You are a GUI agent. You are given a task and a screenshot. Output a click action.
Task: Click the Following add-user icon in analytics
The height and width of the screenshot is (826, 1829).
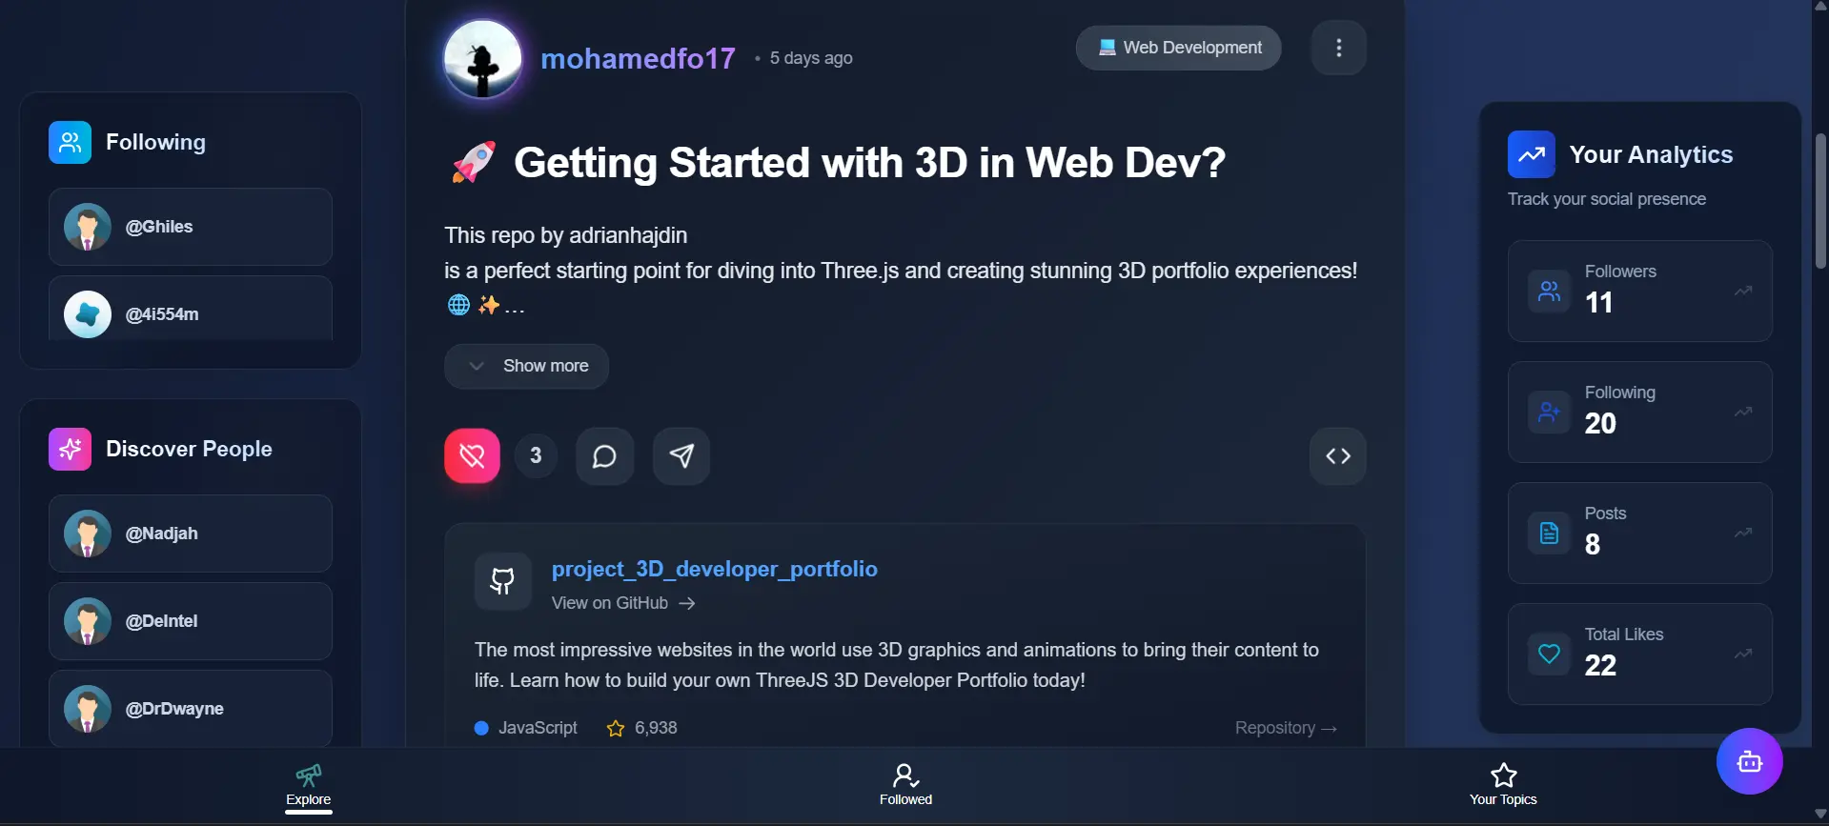click(1549, 412)
